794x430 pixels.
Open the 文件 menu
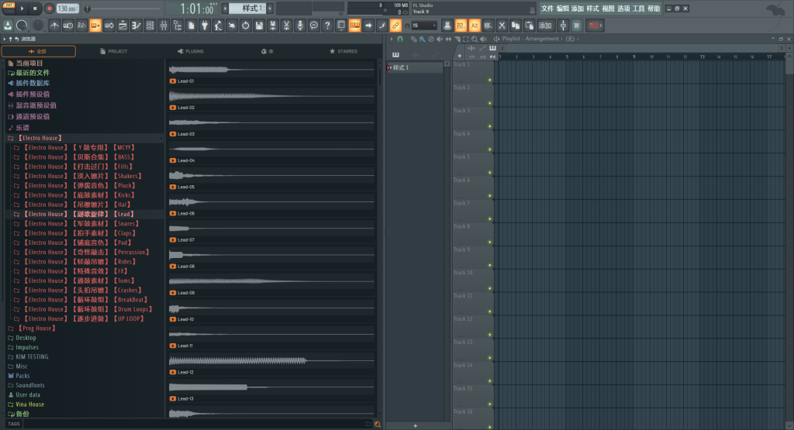pos(547,9)
